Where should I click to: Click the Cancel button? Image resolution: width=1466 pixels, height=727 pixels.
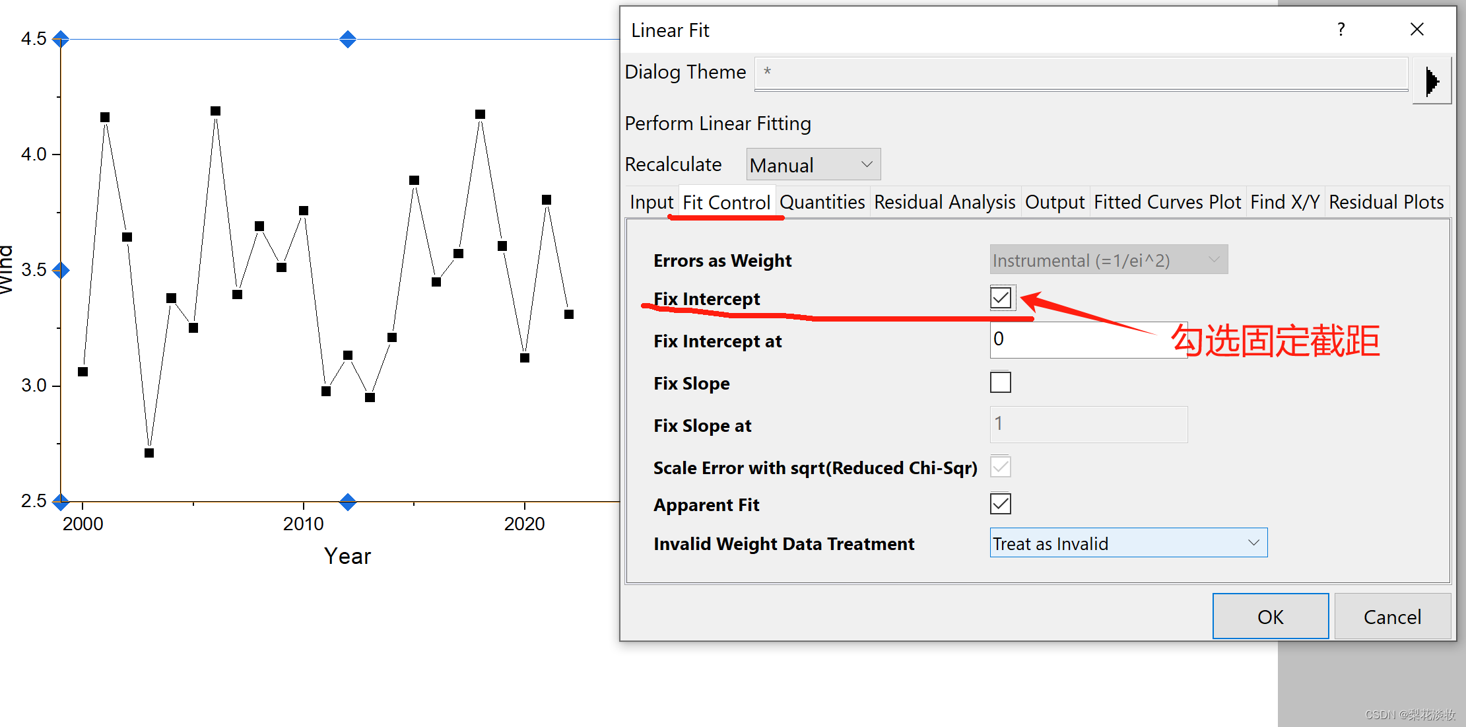[1392, 617]
